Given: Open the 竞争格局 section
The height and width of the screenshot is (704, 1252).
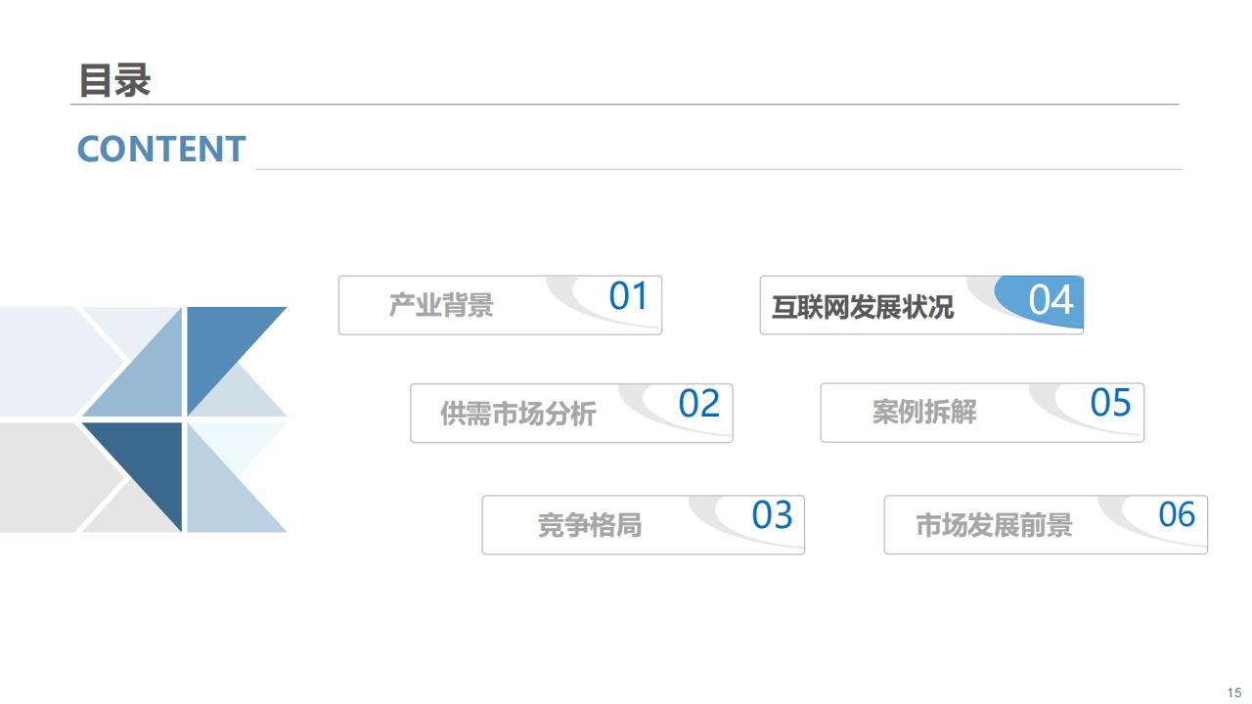Looking at the screenshot, I should 589,526.
